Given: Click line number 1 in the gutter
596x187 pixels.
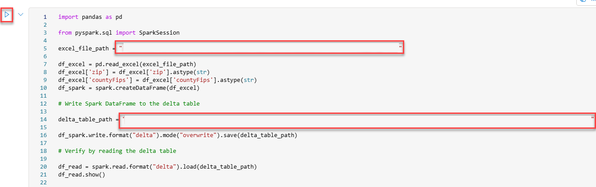Looking at the screenshot, I should [45, 17].
